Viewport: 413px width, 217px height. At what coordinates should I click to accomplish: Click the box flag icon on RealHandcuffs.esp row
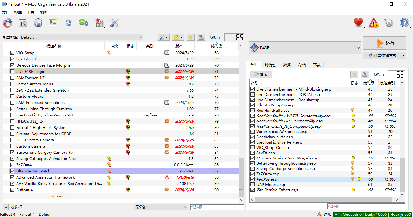[352, 111]
